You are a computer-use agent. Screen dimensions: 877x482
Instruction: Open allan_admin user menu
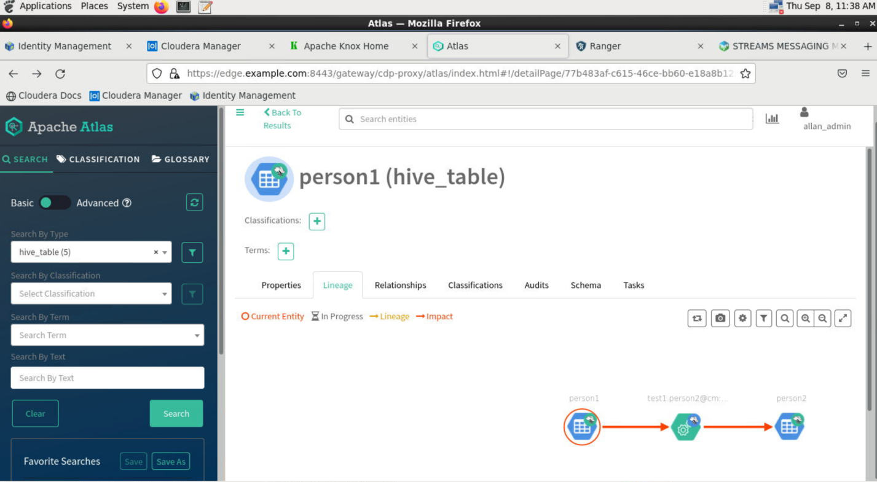827,119
